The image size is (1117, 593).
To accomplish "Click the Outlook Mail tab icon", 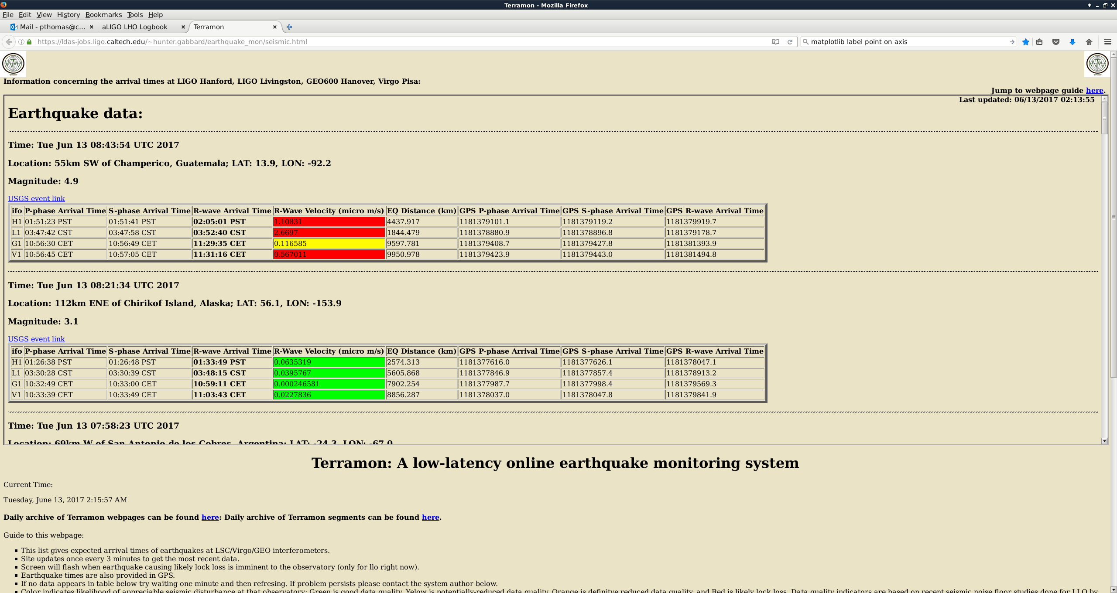I will click(14, 27).
